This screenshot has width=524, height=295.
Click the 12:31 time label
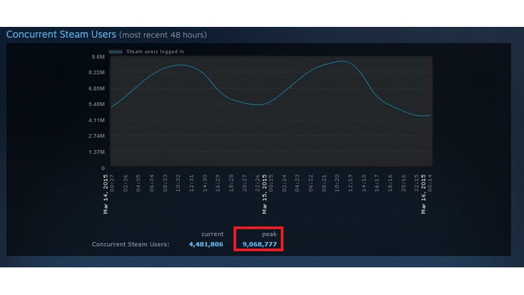(192, 183)
